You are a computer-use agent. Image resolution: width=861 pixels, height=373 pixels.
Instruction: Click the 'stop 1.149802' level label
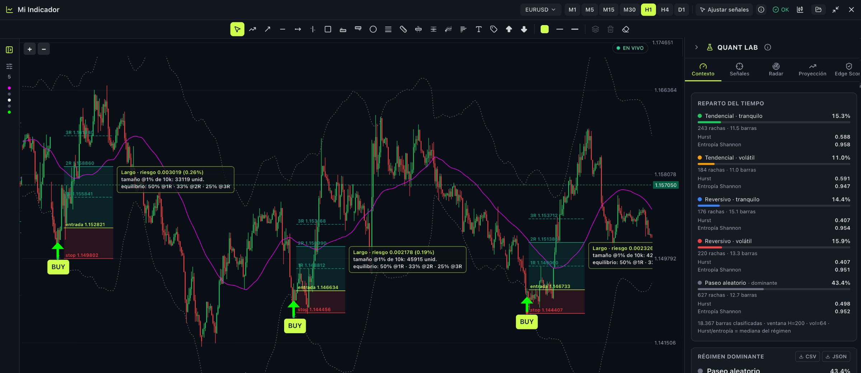tap(82, 255)
